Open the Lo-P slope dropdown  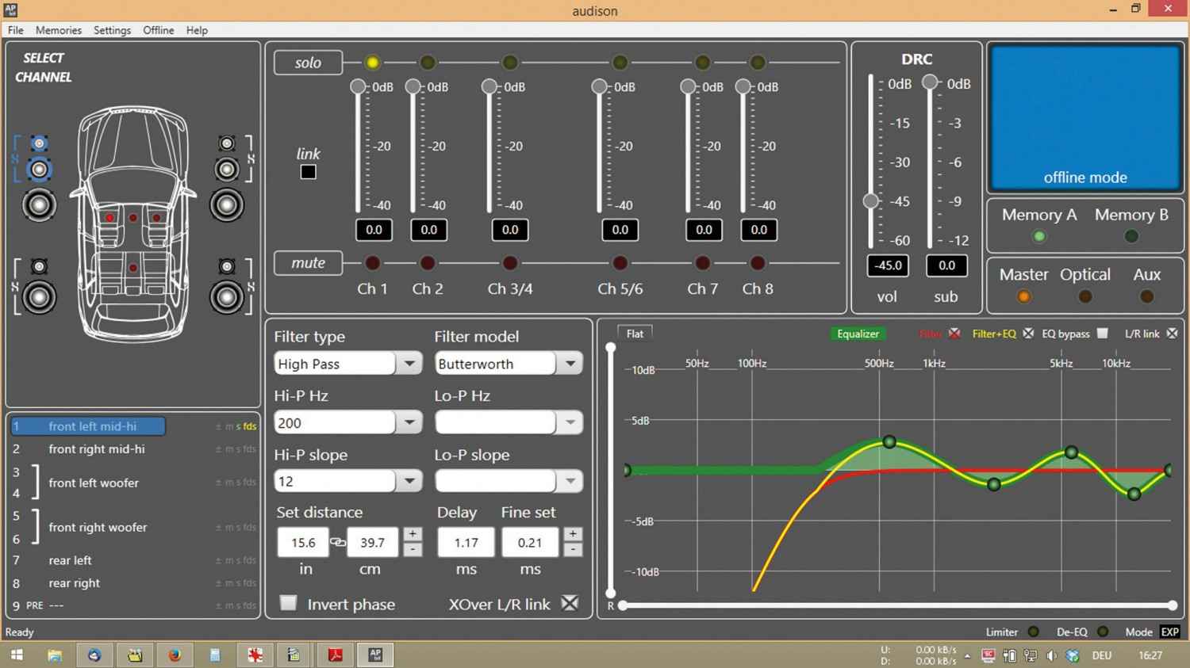(570, 481)
